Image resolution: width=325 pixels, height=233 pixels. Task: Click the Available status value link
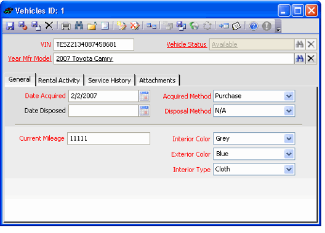coord(225,44)
